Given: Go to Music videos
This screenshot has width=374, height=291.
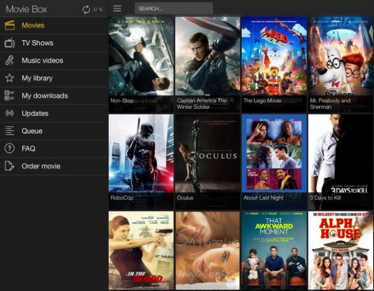Looking at the screenshot, I should point(54,60).
